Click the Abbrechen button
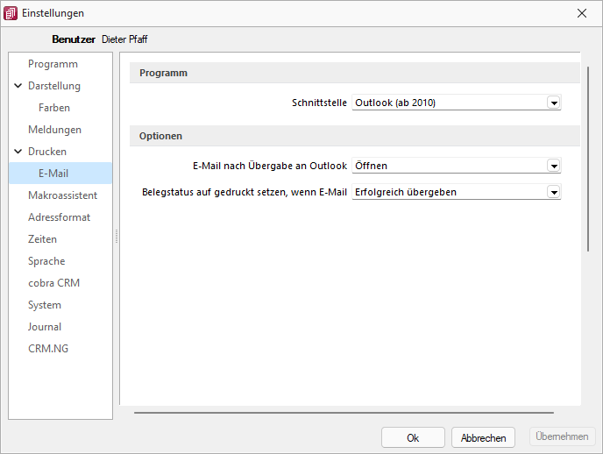603x454 pixels. coord(483,438)
